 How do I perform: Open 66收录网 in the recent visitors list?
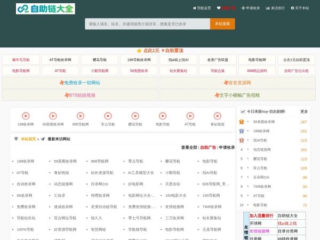click(x=25, y=196)
